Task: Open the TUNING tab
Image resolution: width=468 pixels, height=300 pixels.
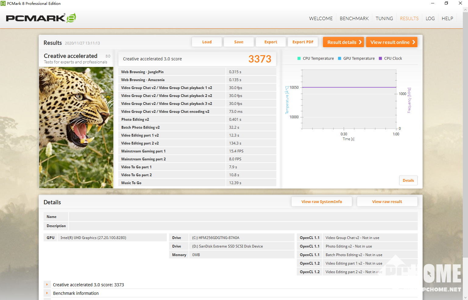Action: 384,18
